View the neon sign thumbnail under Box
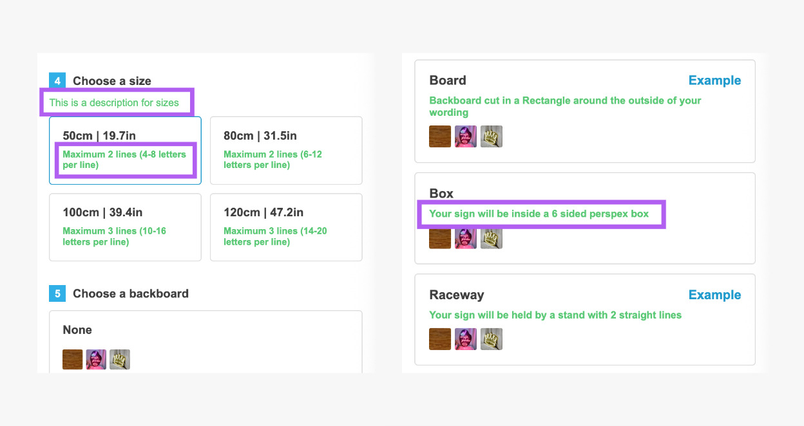Viewport: 804px width, 426px height. click(x=466, y=238)
